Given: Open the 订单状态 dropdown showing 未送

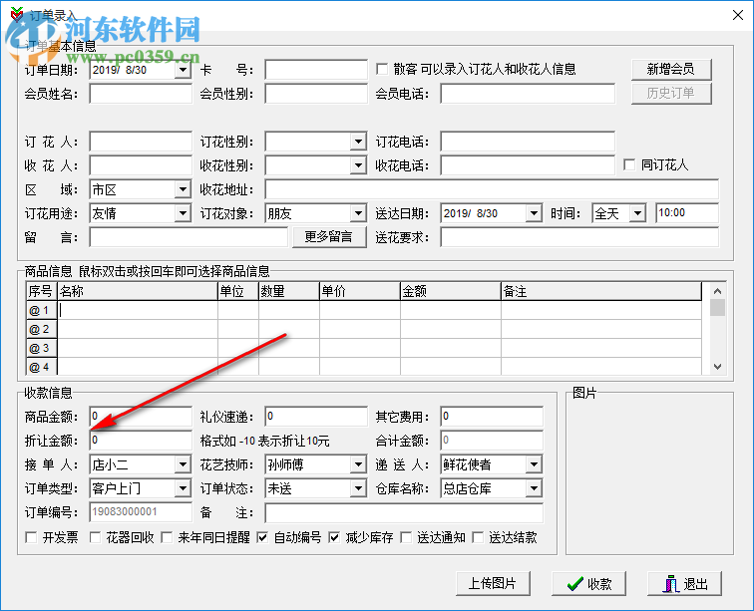Looking at the screenshot, I should pos(358,488).
